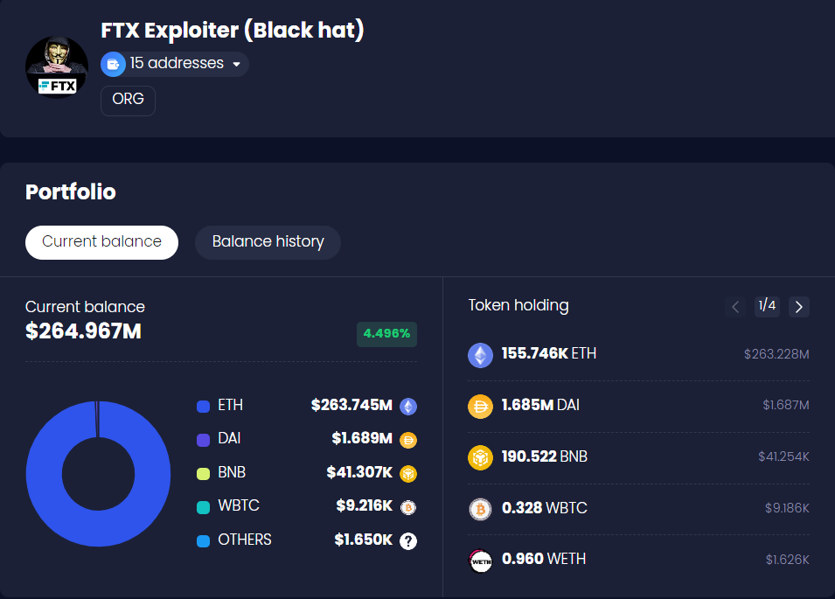The image size is (835, 599).
Task: Click the $1.689M legend value
Action: pos(362,438)
